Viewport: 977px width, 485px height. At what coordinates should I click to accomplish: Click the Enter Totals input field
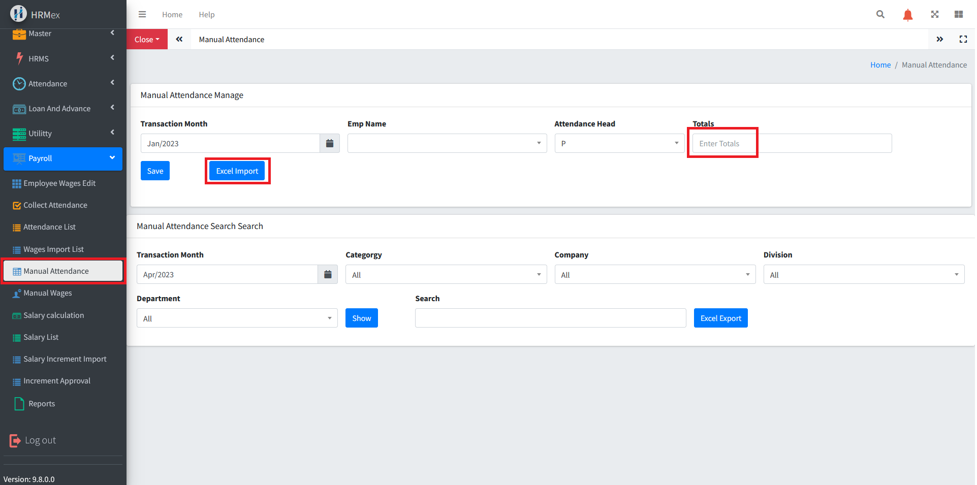pos(791,143)
